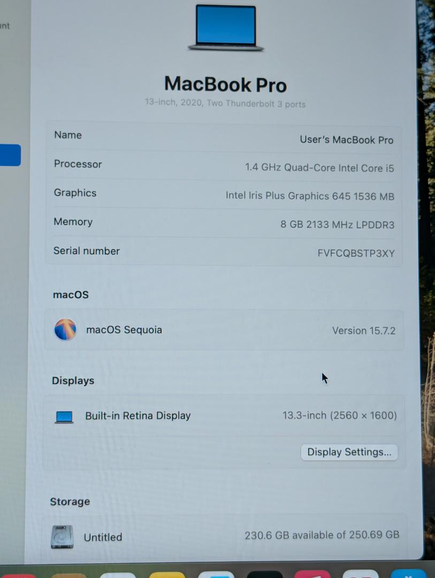Click the Built-in Retina Display icon
This screenshot has width=435, height=578.
coord(64,417)
